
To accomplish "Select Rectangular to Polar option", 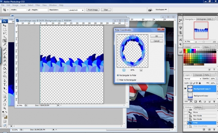I will (x=118, y=75).
